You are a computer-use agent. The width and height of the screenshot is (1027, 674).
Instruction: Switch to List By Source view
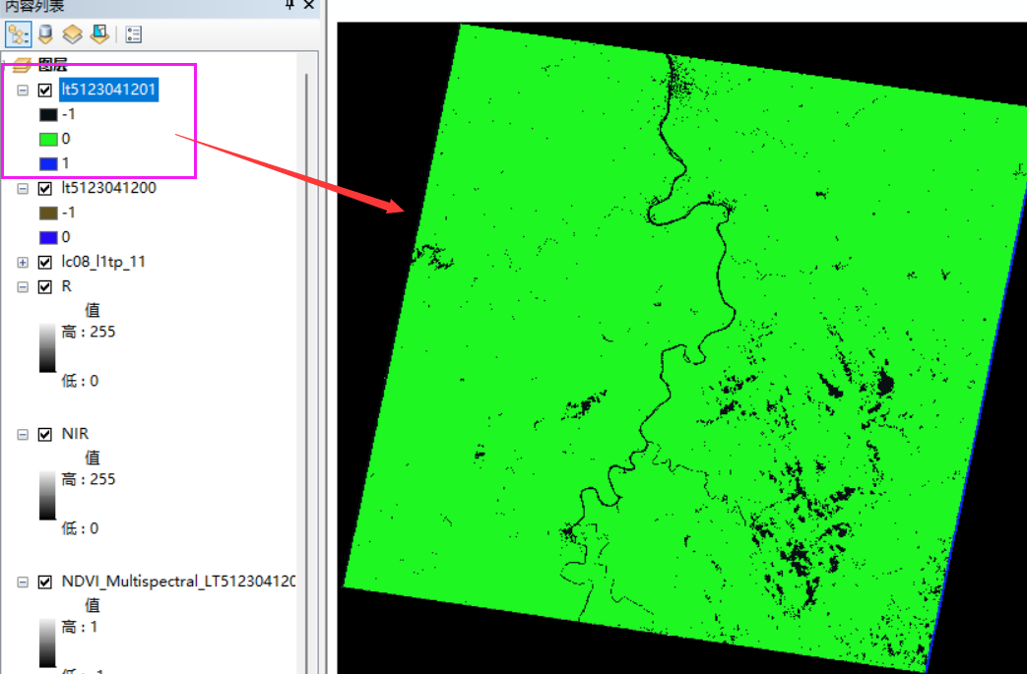pyautogui.click(x=45, y=33)
